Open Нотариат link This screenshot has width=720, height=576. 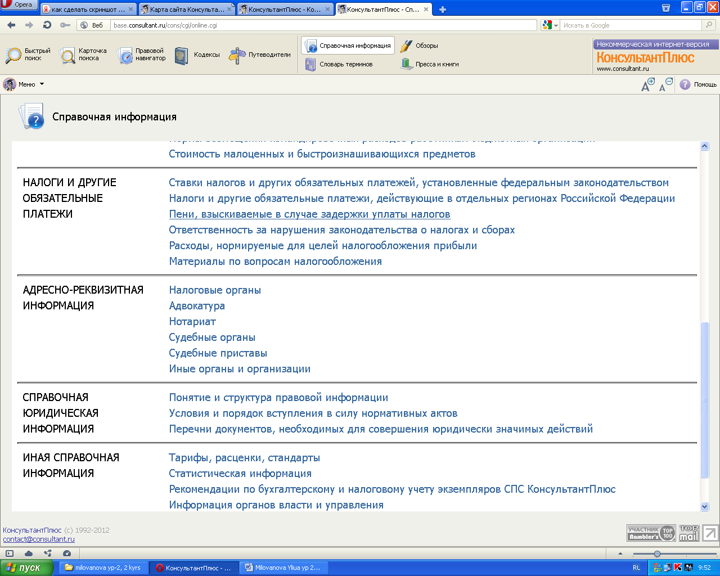click(192, 322)
